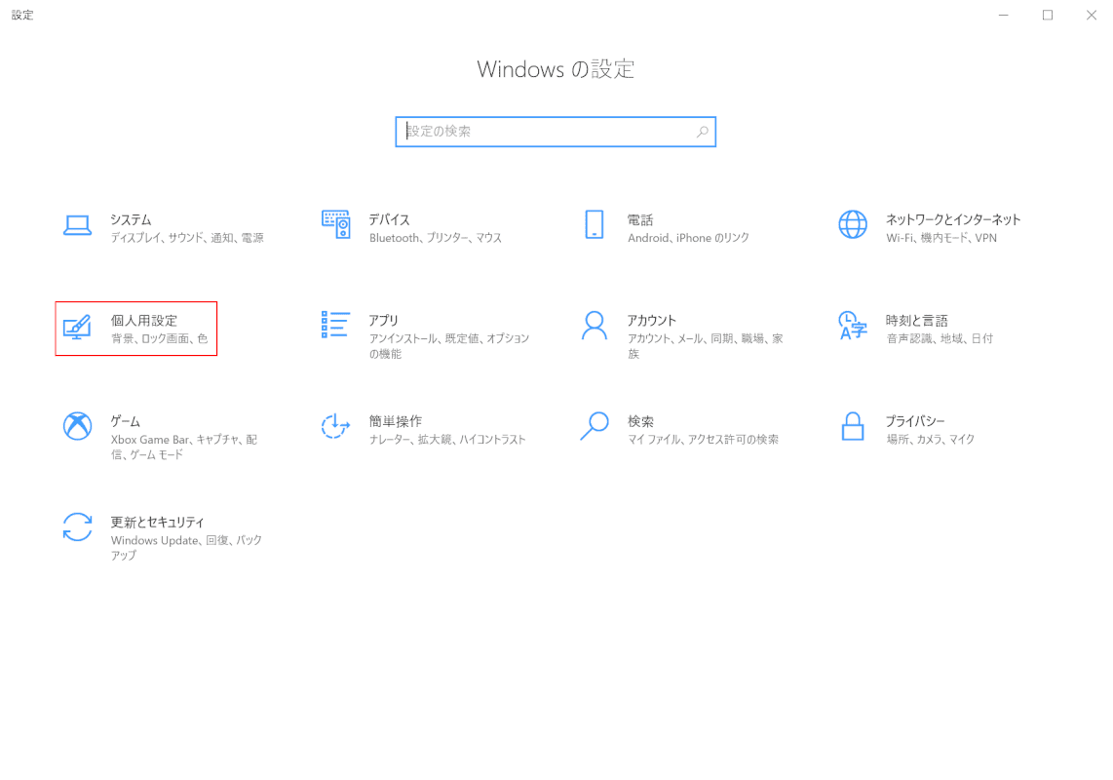Open 個人用設定 title link
This screenshot has height=780, width=1113.
pyautogui.click(x=144, y=321)
